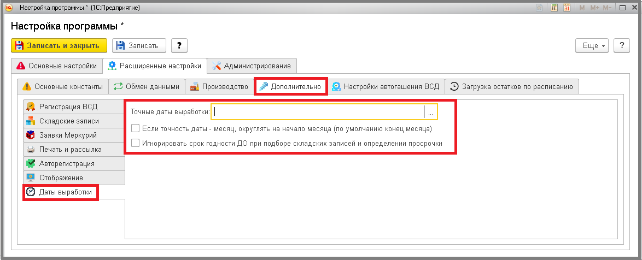Enable Игнорировать срок годности ДО checkbox

pyautogui.click(x=135, y=143)
